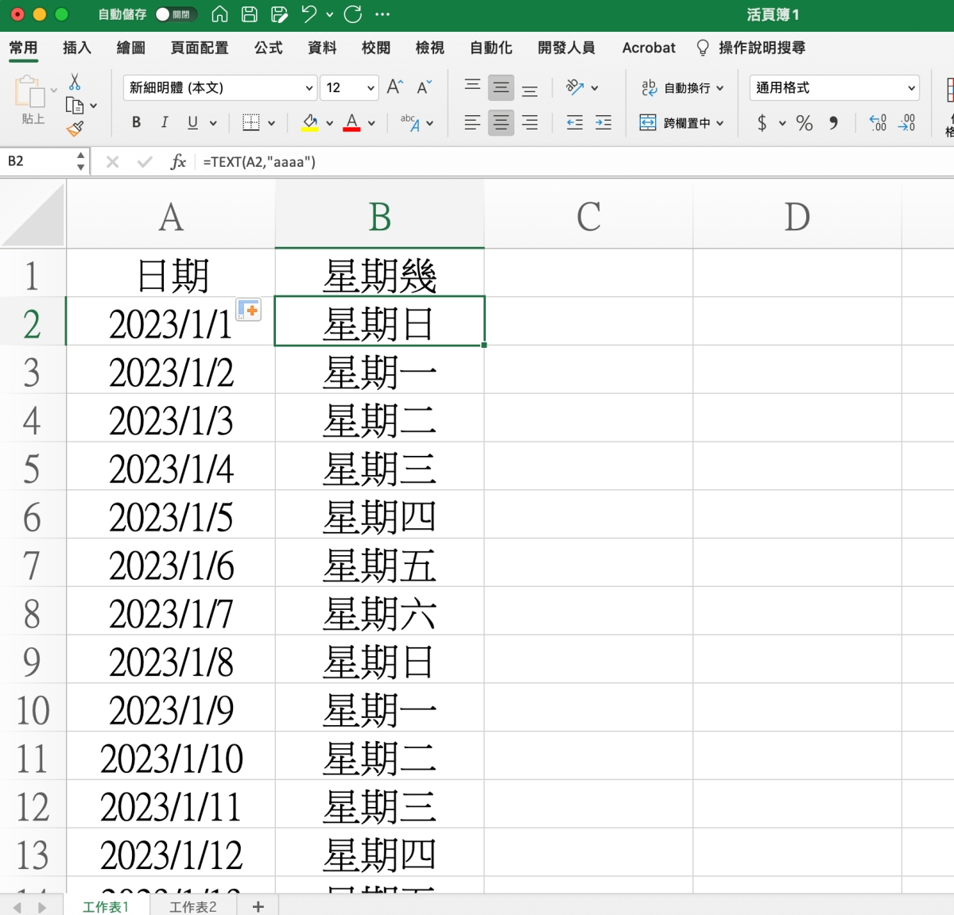Click the fx Insert Function icon

pos(178,162)
